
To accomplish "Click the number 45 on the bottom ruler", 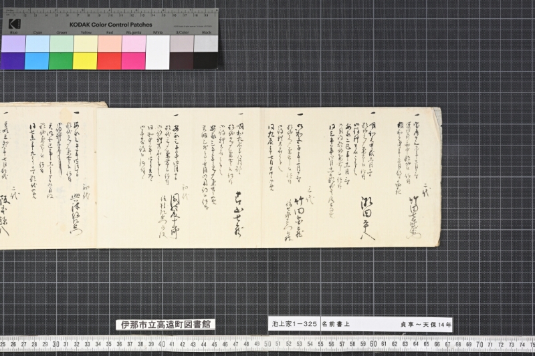I will coord(214,345).
